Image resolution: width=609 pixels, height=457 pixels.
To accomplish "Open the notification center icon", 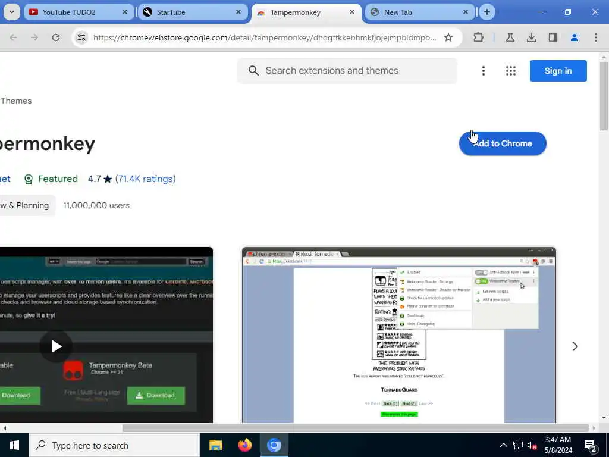I will click(x=591, y=445).
